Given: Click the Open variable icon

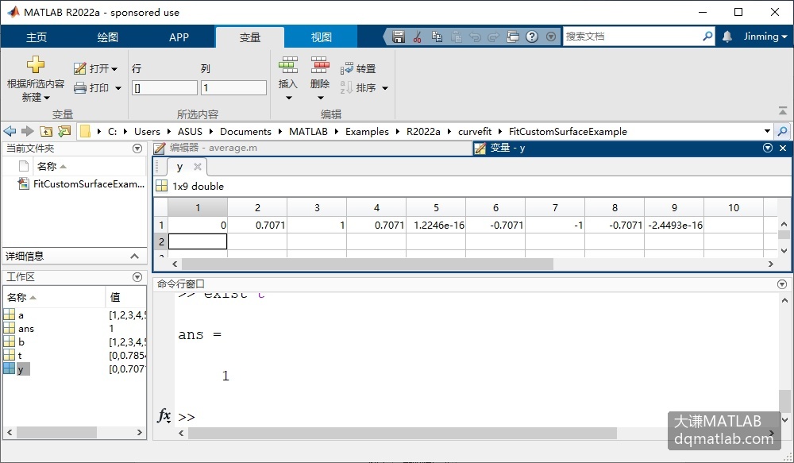Looking at the screenshot, I should click(80, 68).
